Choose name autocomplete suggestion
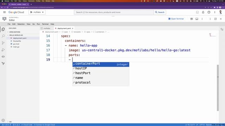225x126 pixels. 101,78
